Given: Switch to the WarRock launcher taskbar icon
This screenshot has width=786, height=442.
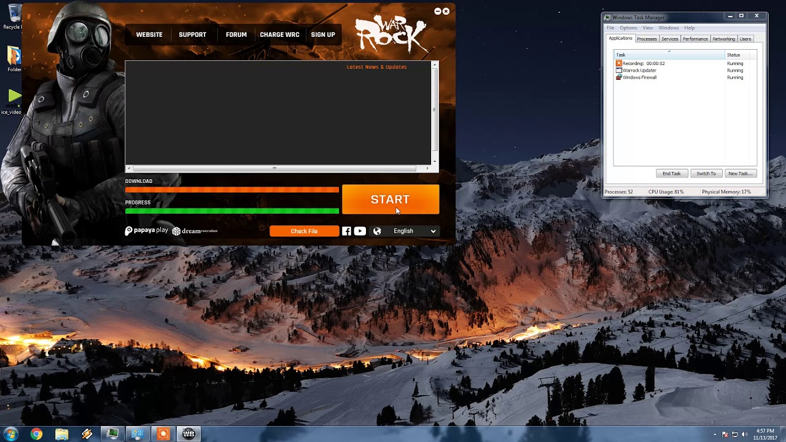Looking at the screenshot, I should [189, 434].
